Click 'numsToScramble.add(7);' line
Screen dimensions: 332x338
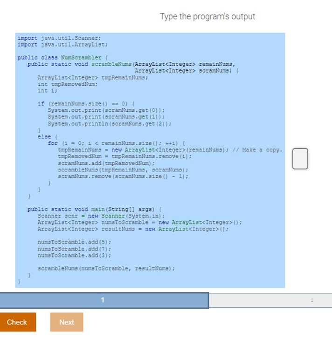tap(74, 249)
